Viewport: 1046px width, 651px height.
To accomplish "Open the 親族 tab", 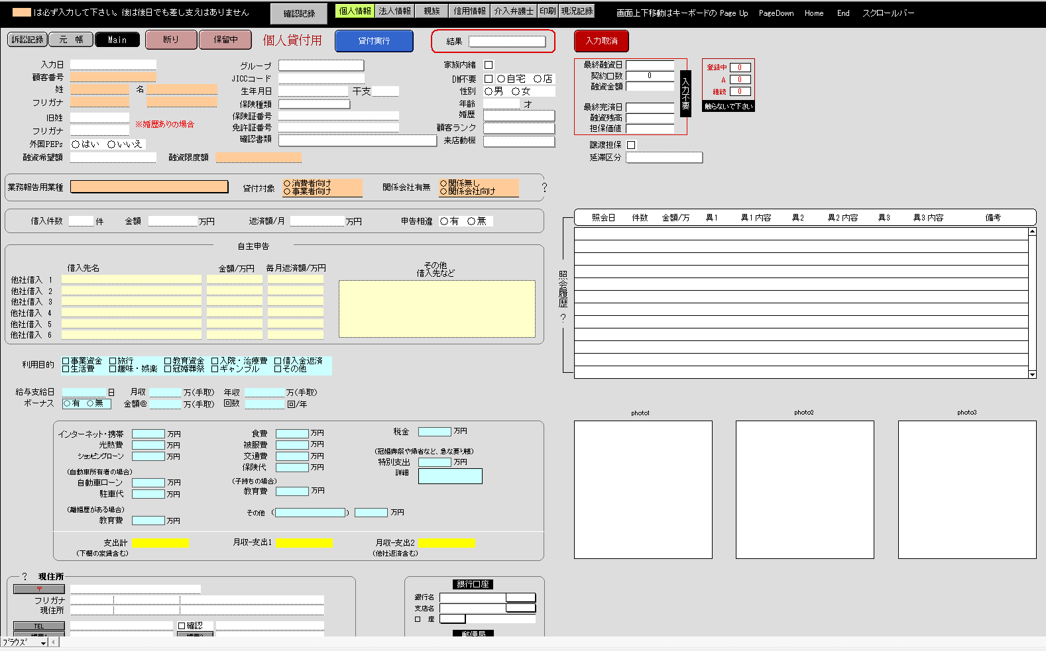I will pyautogui.click(x=432, y=11).
